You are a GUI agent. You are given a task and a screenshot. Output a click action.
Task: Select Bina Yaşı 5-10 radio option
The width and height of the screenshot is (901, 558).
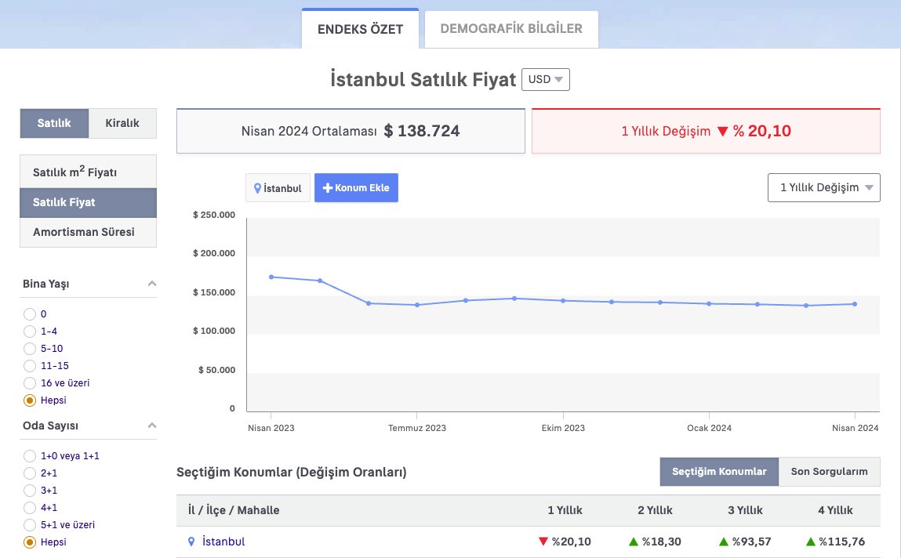30,349
